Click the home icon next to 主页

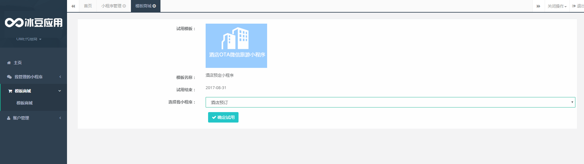[x=9, y=63]
